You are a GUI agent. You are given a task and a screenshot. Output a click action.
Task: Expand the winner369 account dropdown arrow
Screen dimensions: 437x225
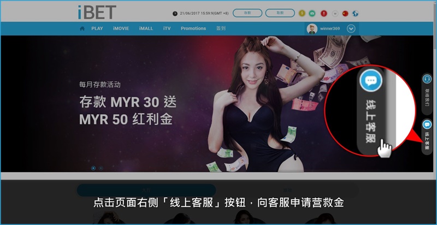tap(351, 29)
